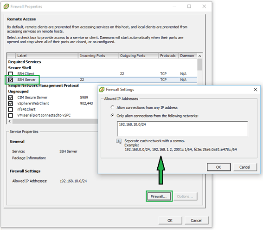263x230 pixels.
Task: Click the info icon beside the comma hint
Action: coord(119,141)
